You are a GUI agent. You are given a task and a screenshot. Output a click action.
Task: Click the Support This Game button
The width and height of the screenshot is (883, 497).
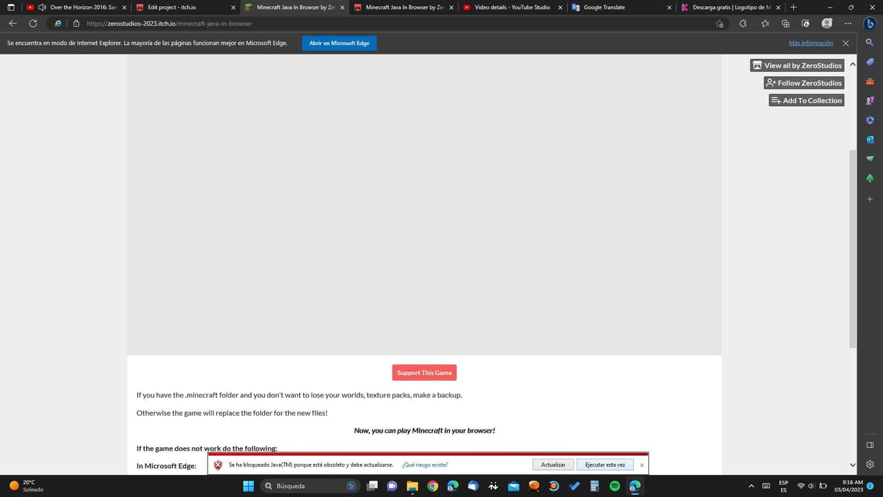[x=424, y=373]
